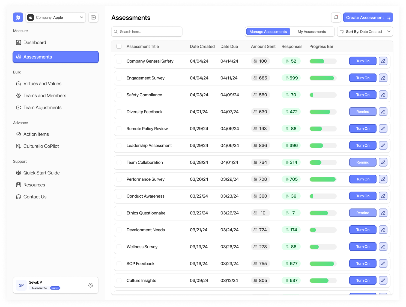Click Remind for Team Collaboration
The image size is (406, 307).
tap(363, 162)
